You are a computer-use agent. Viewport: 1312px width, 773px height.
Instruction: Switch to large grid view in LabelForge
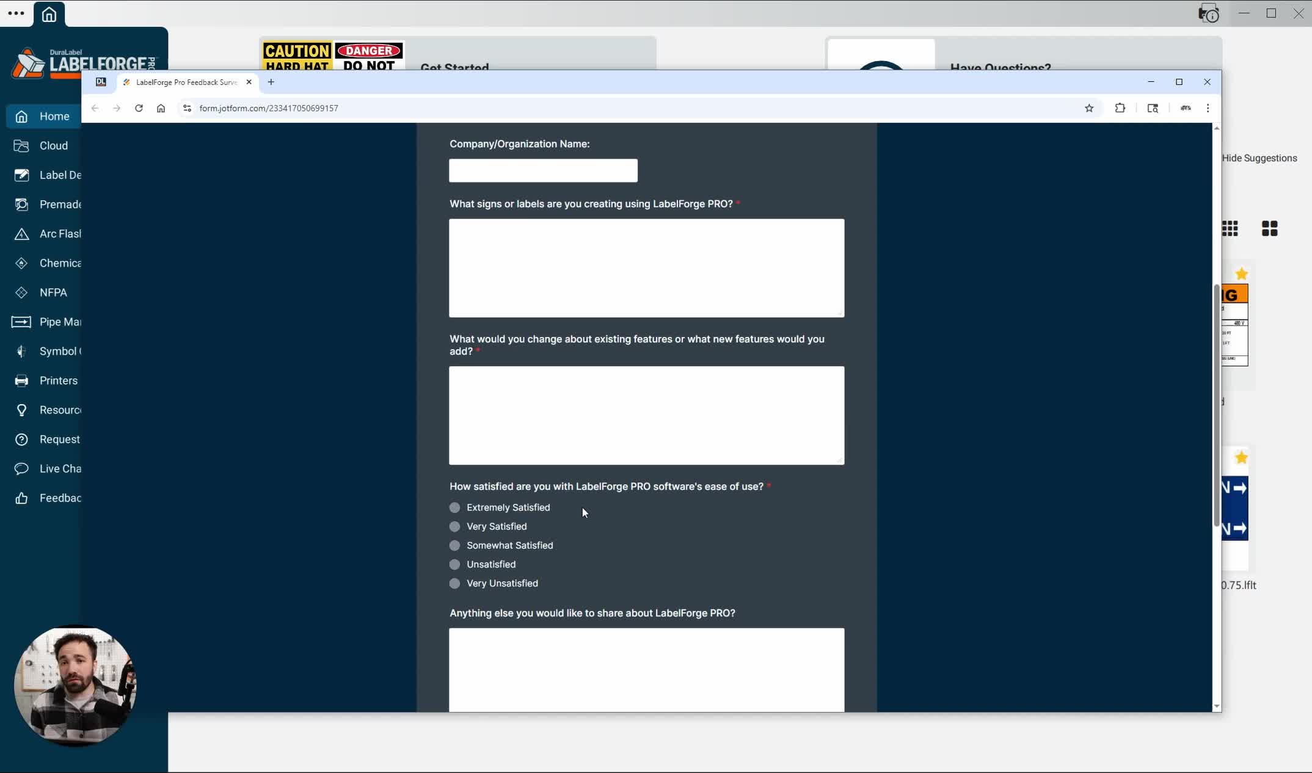(x=1270, y=228)
